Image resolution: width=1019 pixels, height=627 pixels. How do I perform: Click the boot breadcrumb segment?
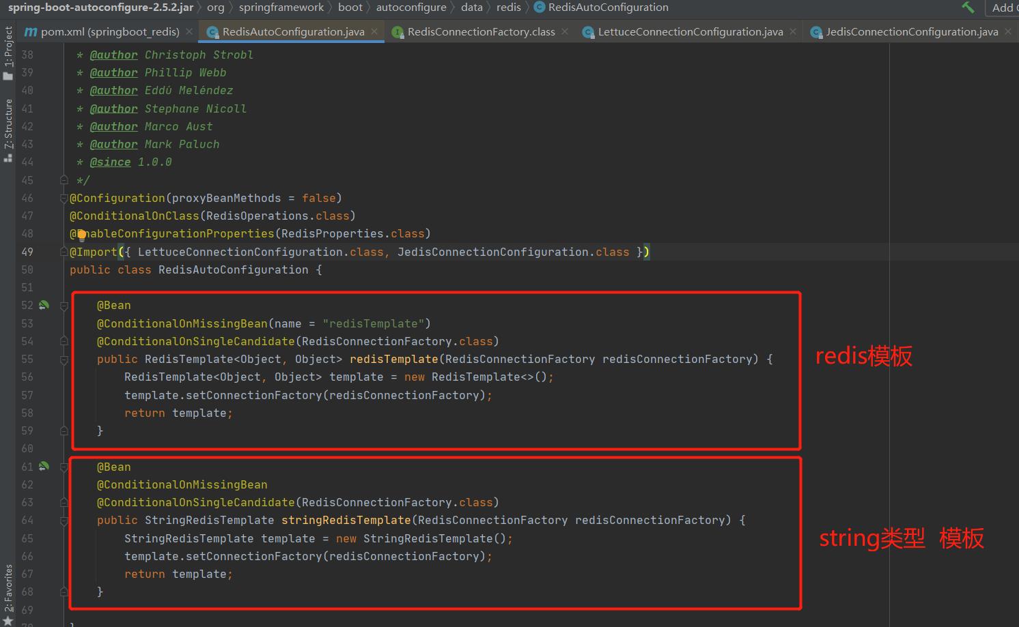[350, 8]
